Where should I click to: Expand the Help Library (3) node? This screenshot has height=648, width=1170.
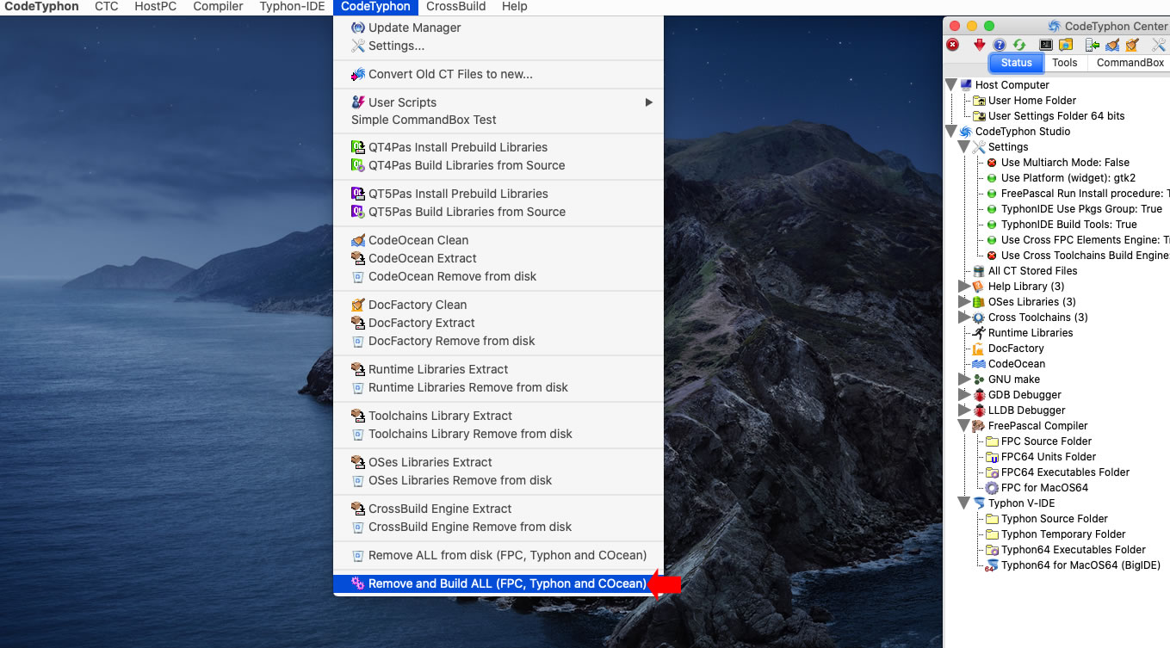964,287
